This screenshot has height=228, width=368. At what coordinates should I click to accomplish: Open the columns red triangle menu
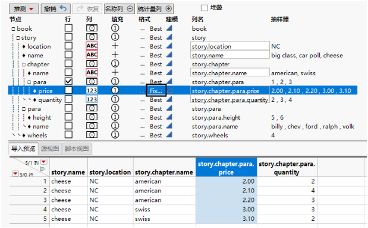tap(44, 162)
